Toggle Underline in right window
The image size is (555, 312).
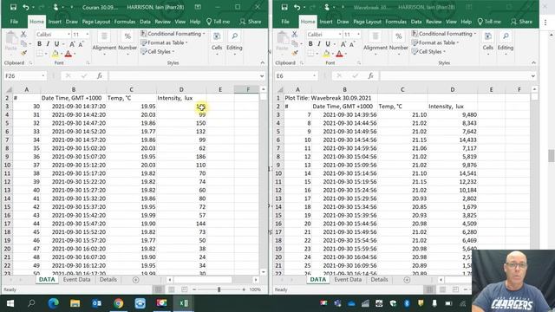[328, 44]
